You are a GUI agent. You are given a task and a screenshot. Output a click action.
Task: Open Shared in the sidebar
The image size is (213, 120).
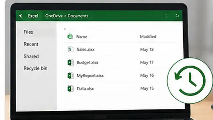click(31, 56)
